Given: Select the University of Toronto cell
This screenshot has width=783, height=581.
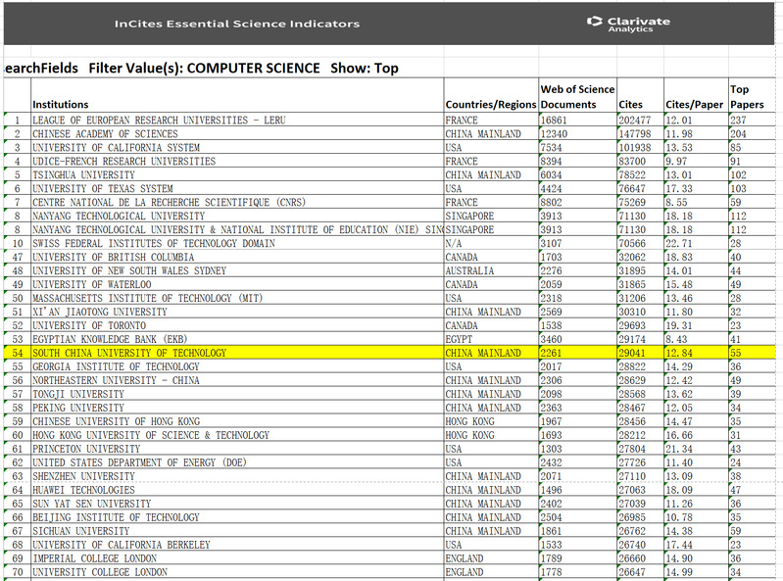Looking at the screenshot, I should click(x=237, y=325).
